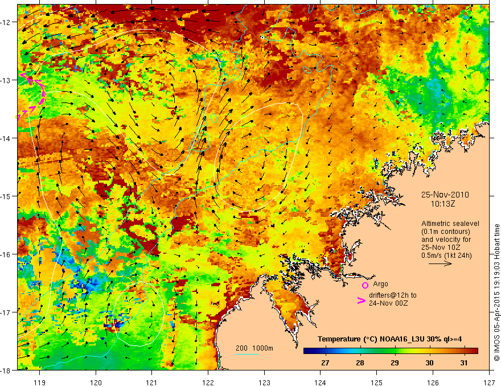The width and height of the screenshot is (501, 387).
Task: Click the IMOS copyright vertical text
Action: click(497, 293)
